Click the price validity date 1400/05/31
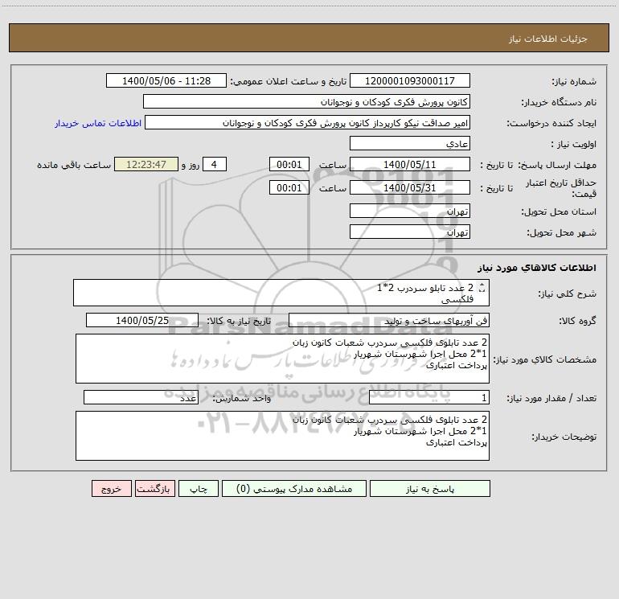The image size is (619, 599). [x=410, y=187]
